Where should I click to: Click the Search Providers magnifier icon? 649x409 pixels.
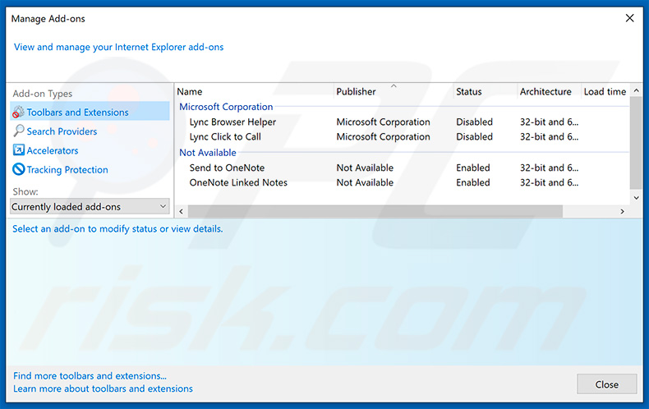19,131
